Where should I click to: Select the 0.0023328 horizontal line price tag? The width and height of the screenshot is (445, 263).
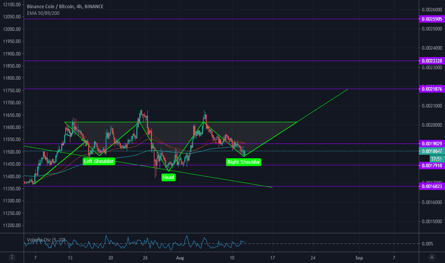point(432,61)
